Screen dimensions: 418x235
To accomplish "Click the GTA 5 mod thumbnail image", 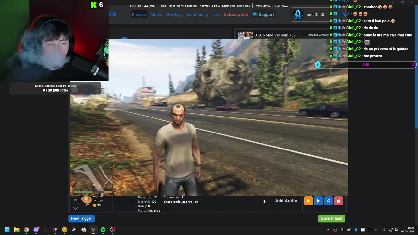I will pyautogui.click(x=245, y=35).
